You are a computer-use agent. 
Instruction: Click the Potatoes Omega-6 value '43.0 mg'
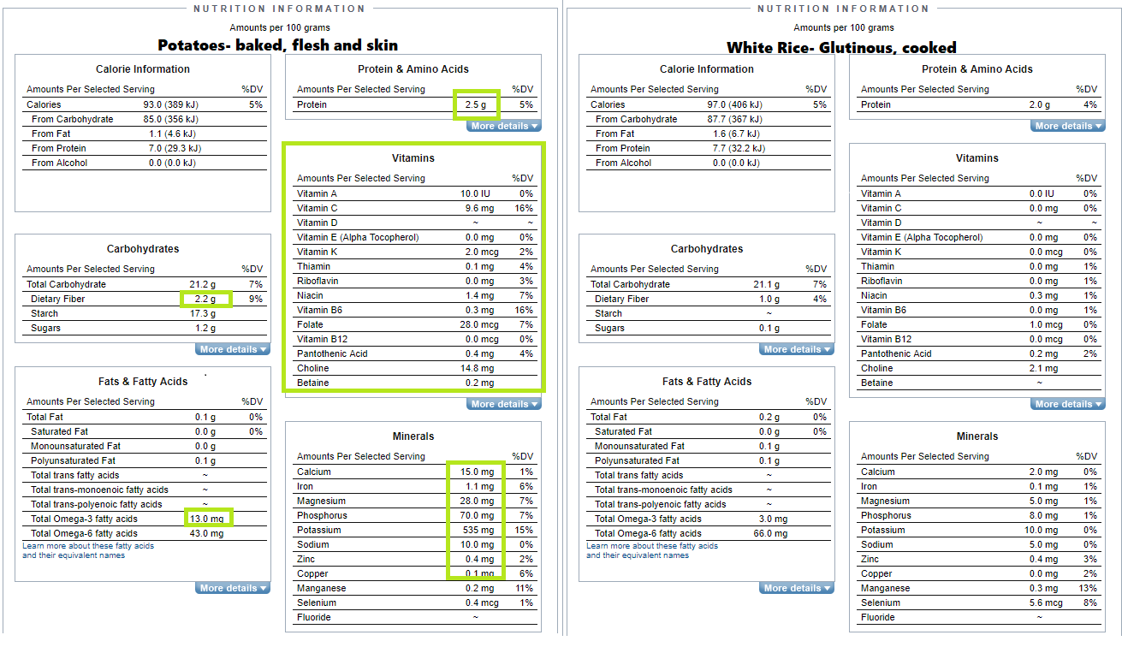[x=206, y=533]
